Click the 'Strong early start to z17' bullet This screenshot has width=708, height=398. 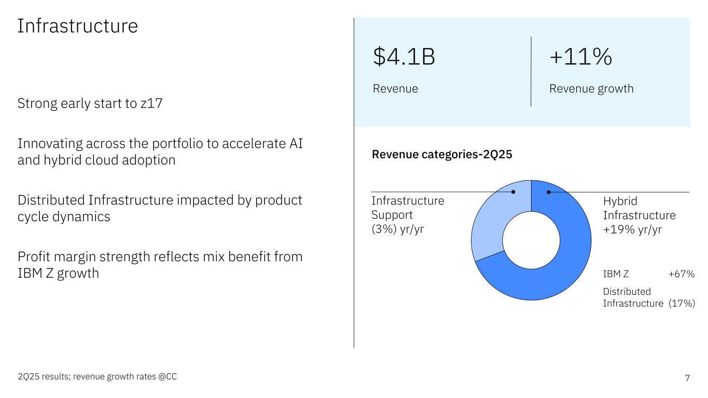90,104
